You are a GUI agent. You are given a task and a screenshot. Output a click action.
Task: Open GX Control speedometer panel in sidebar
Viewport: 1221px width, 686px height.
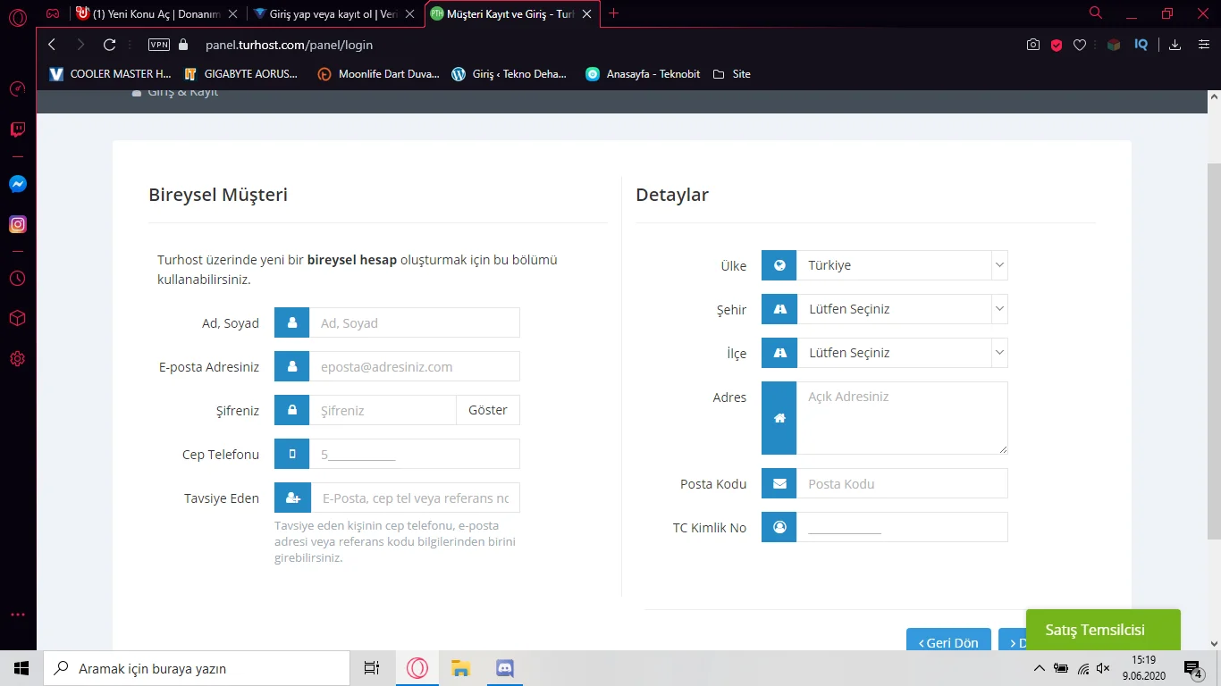click(18, 88)
